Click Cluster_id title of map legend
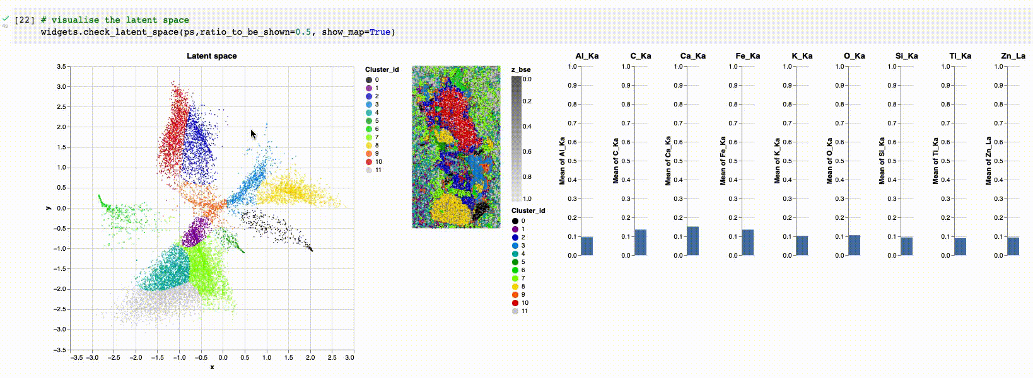 tap(528, 211)
